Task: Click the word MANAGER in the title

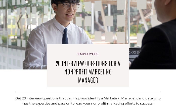Action: [88, 80]
